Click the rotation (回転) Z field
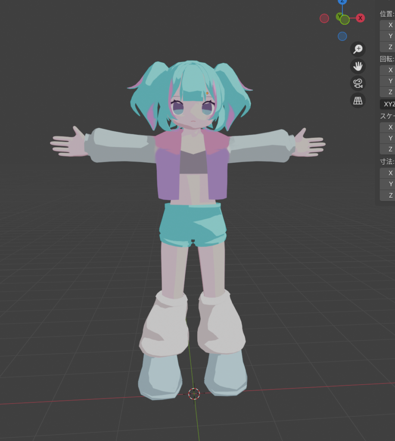The width and height of the screenshot is (395, 441). coord(388,92)
